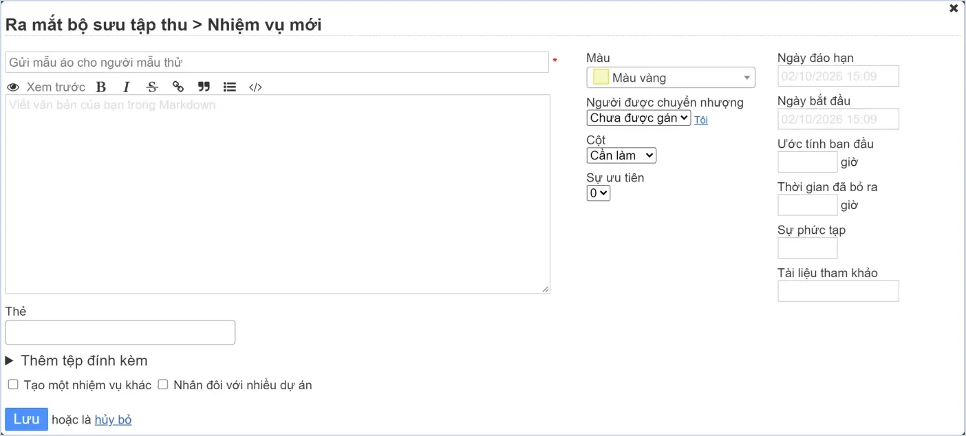Insert a link using the chain icon
The image size is (966, 436).
178,87
